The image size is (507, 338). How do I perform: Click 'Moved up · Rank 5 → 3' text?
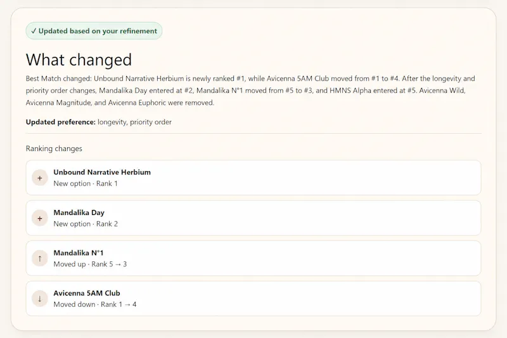[90, 264]
